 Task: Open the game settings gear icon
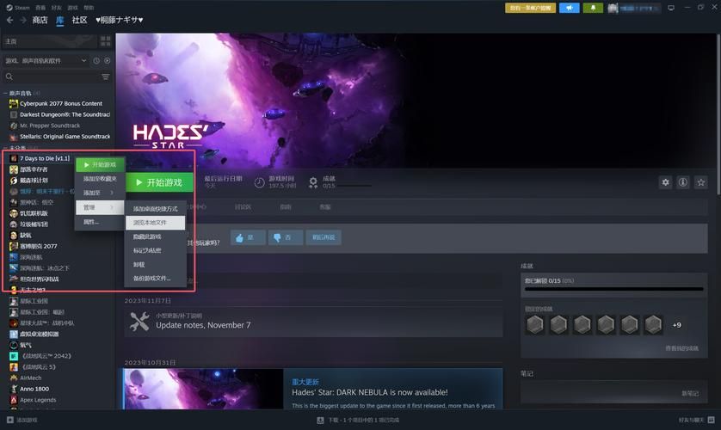click(665, 182)
